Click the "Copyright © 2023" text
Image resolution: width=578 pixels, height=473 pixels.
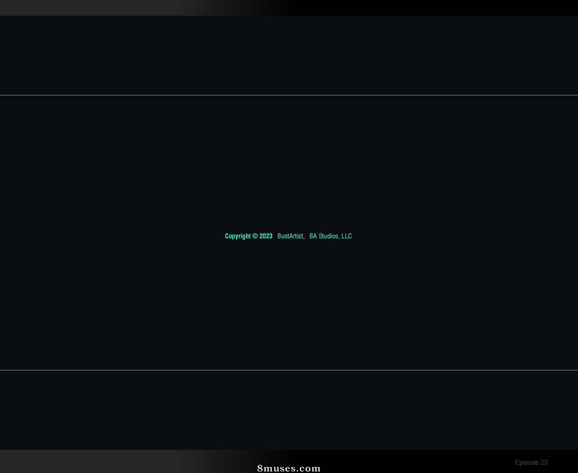249,236
